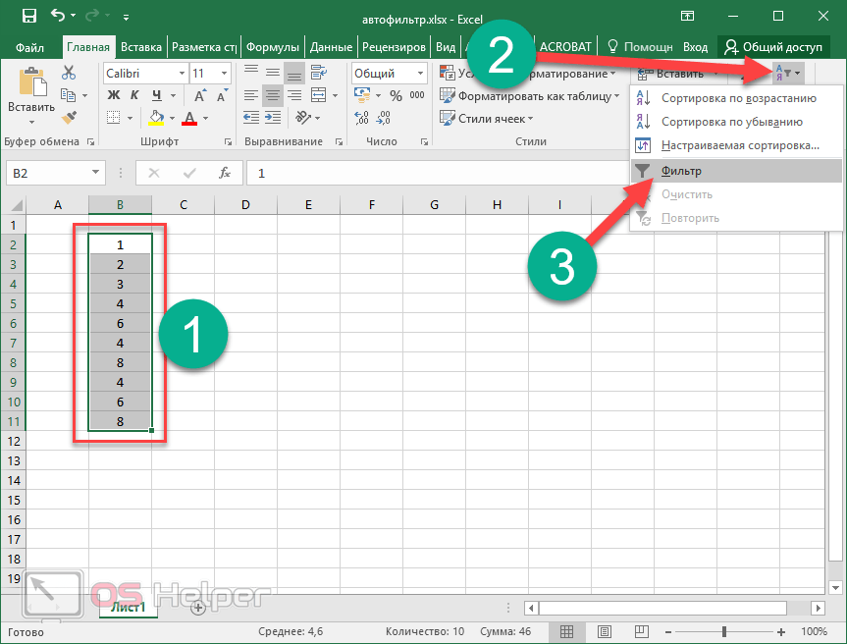Open the Name Box dropdown arrow
This screenshot has width=847, height=644.
pyautogui.click(x=95, y=173)
